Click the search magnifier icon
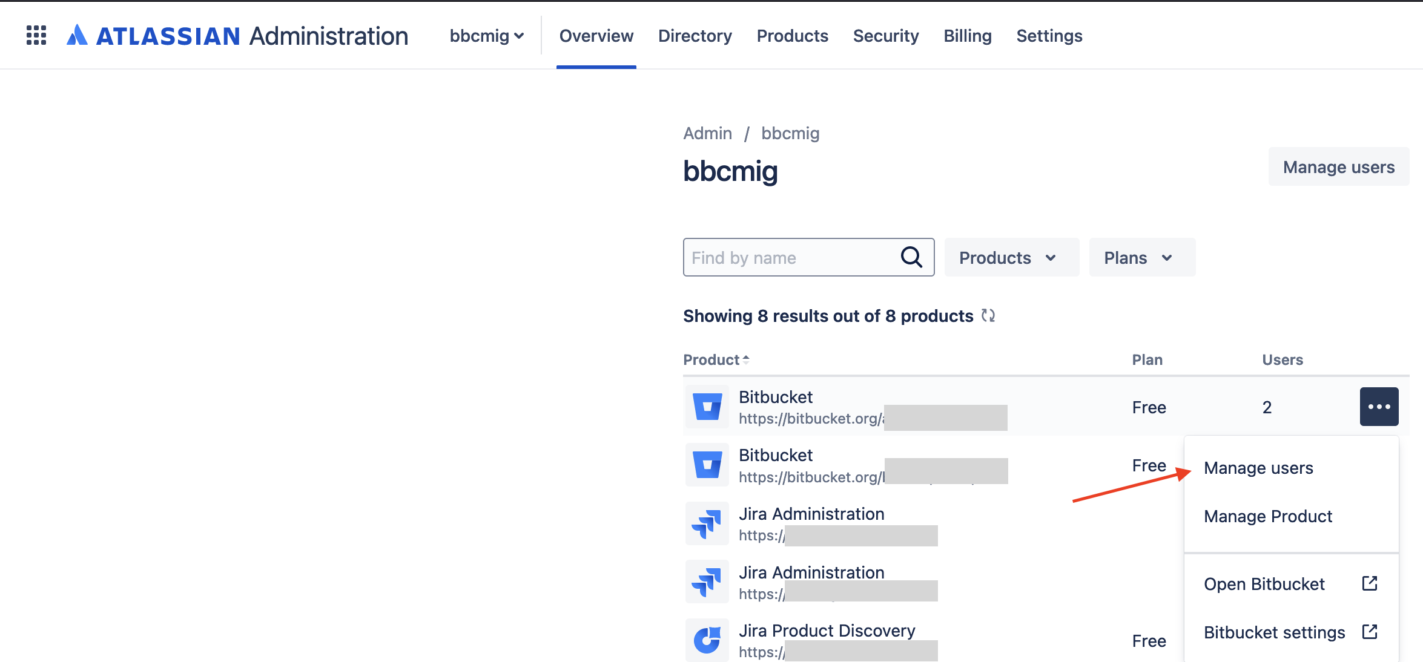 click(x=911, y=257)
